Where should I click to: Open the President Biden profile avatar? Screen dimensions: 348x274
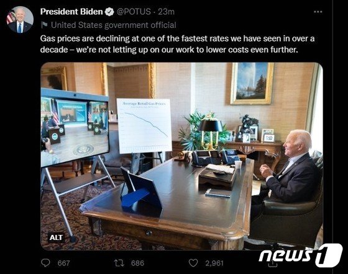click(20, 19)
